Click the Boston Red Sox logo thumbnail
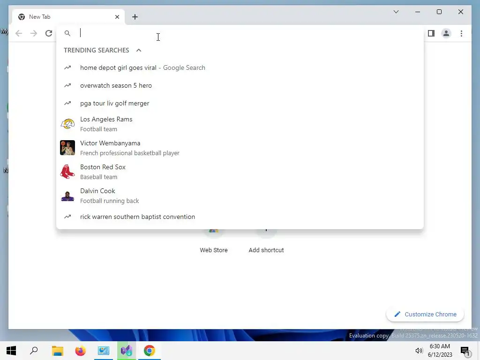 (67, 172)
